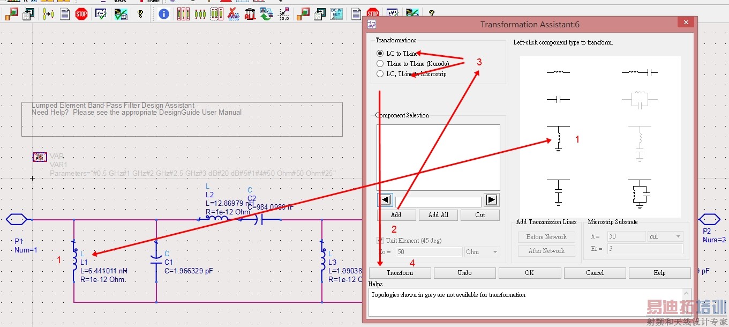Click the blue information icon in toolbar
Screen dimensions: 729x327
pyautogui.click(x=164, y=14)
